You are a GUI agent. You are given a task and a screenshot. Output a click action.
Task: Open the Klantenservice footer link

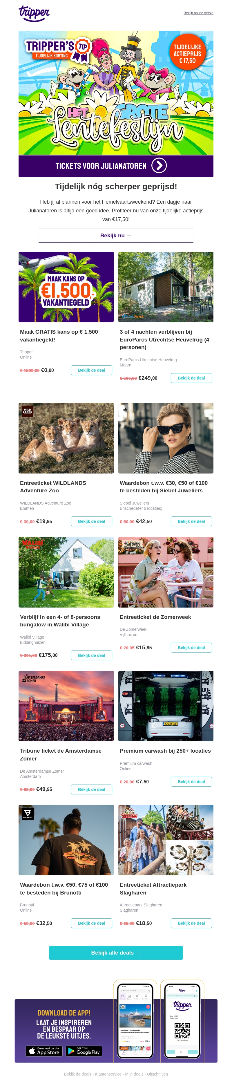pos(109,1074)
